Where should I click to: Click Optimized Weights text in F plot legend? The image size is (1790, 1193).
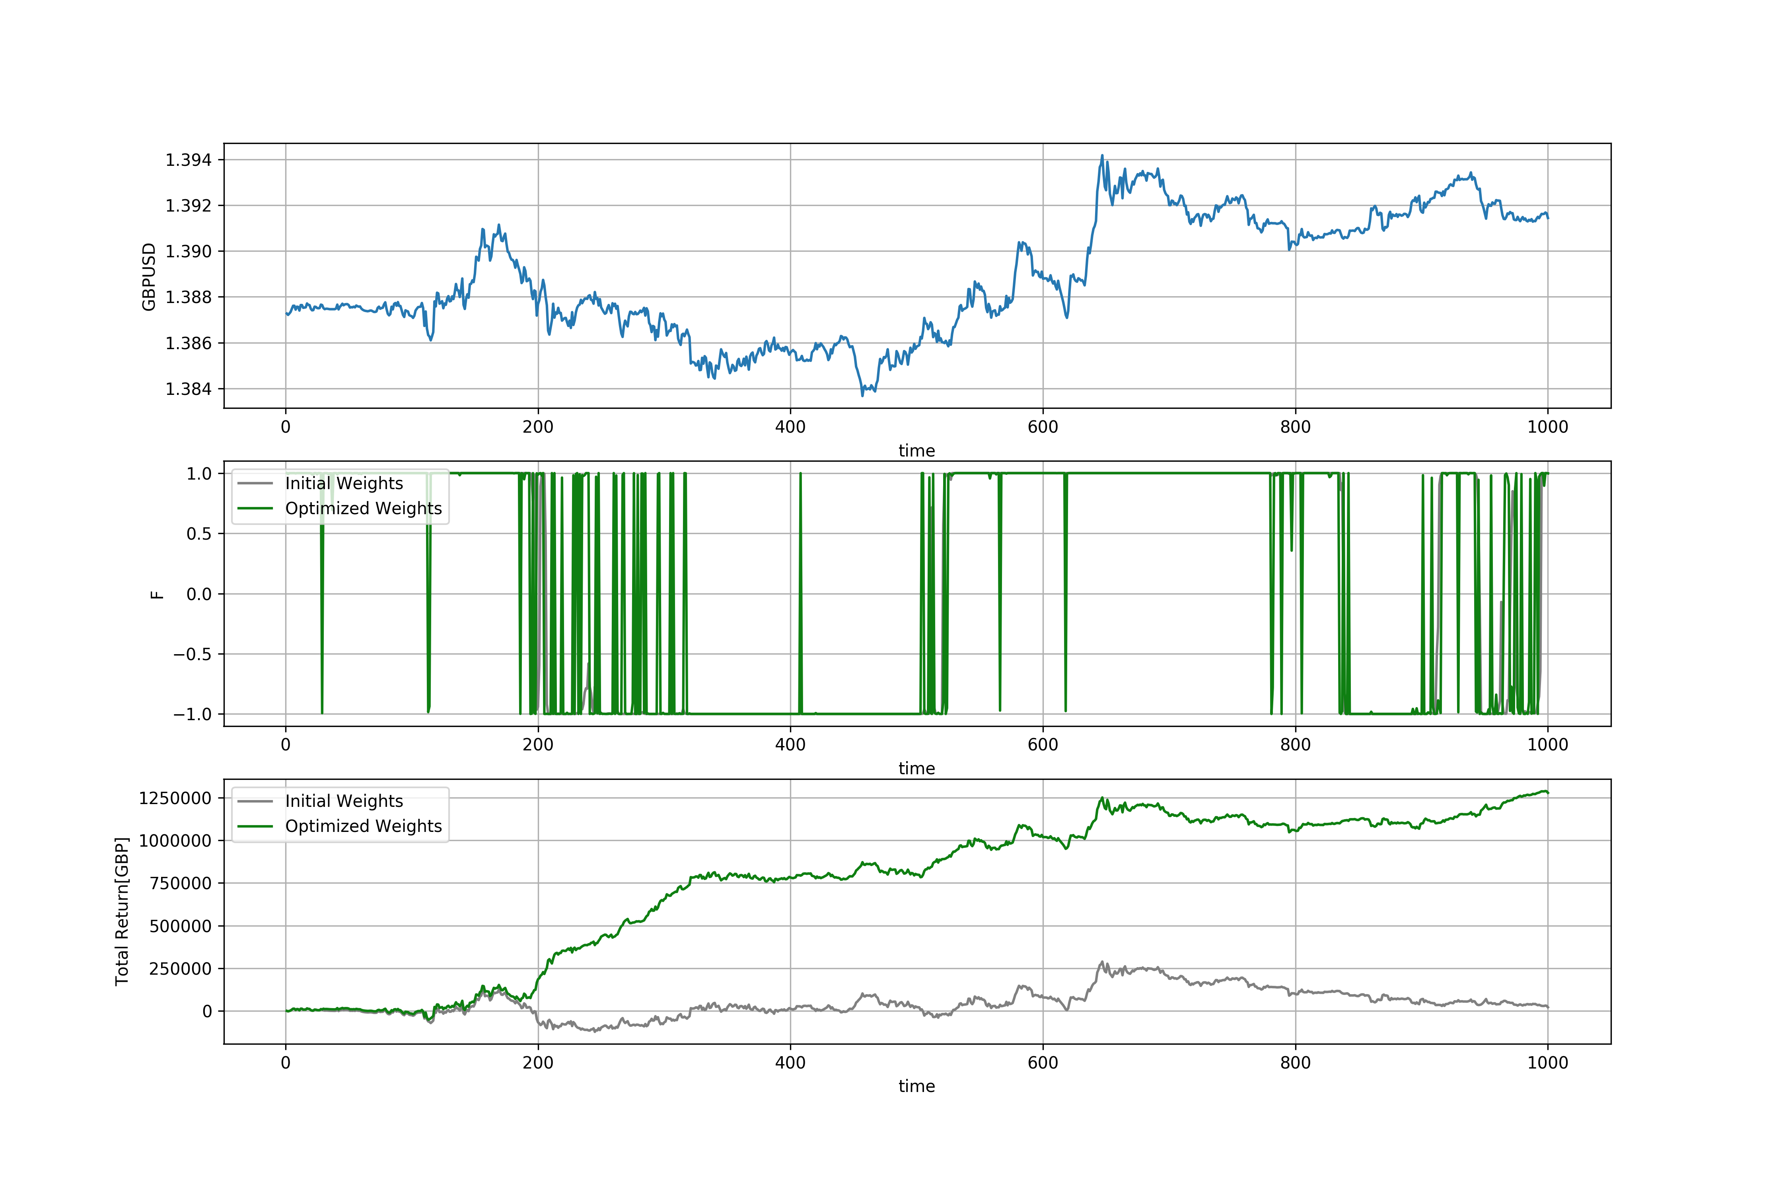[x=364, y=508]
